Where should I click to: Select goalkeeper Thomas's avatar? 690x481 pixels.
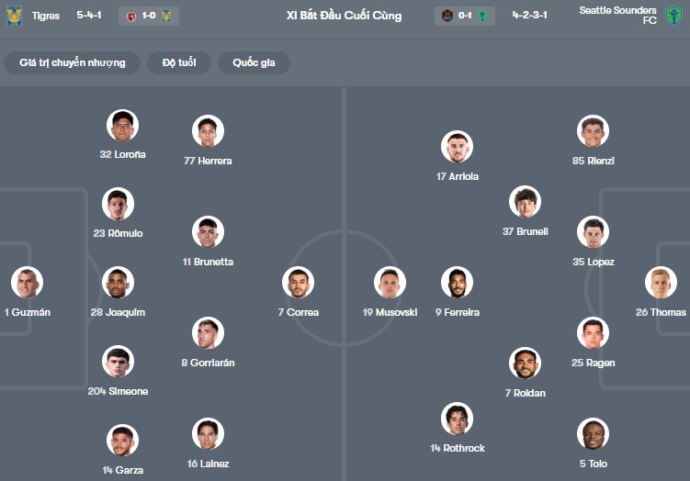661,283
